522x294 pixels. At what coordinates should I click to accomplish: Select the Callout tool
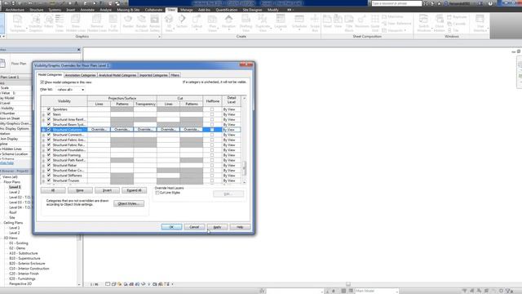(197, 22)
